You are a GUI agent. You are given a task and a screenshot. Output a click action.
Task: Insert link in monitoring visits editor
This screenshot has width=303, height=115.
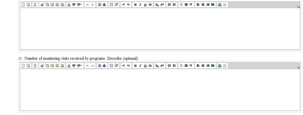click(219, 66)
